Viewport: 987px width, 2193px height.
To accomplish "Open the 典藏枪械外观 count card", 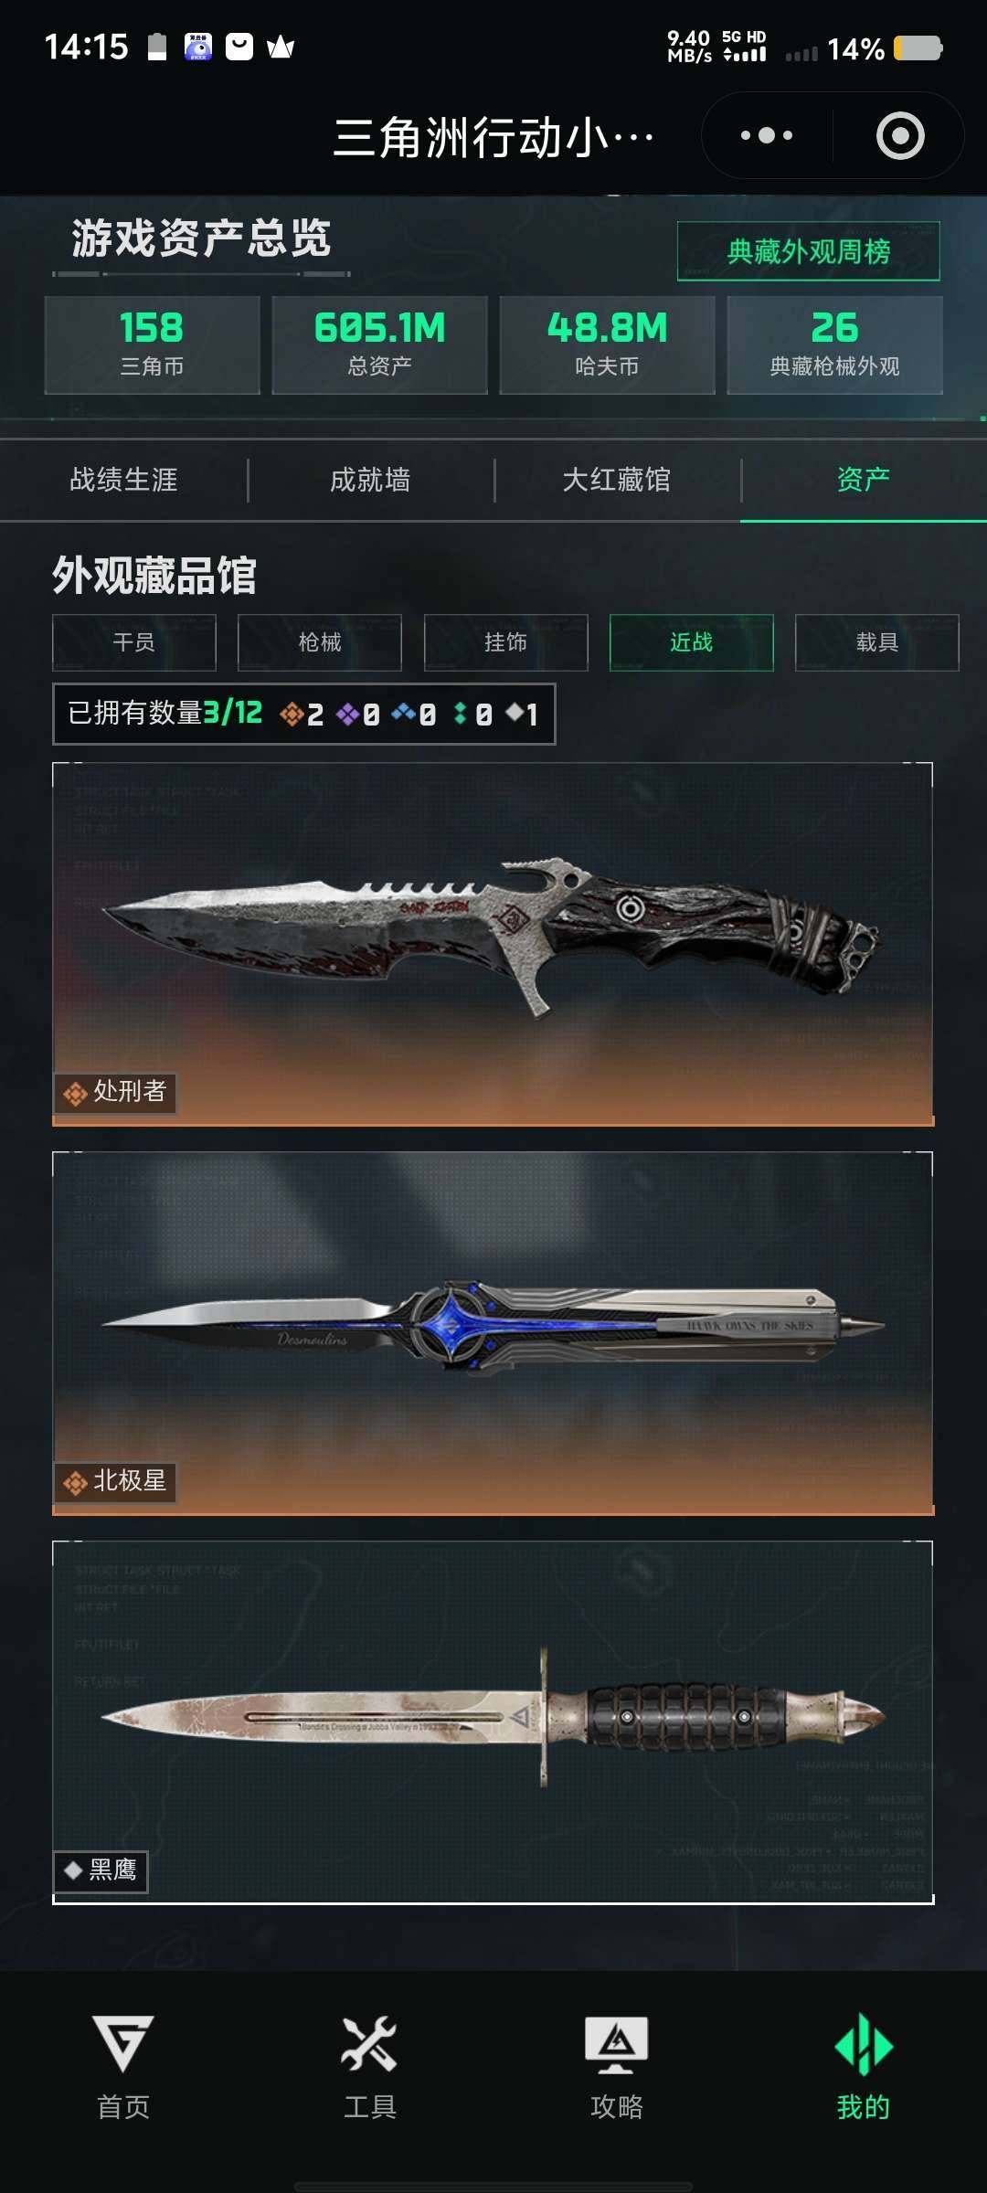I will [x=834, y=344].
